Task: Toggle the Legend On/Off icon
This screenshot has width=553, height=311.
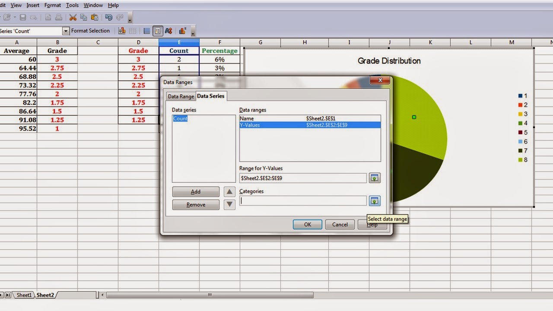Action: (157, 31)
